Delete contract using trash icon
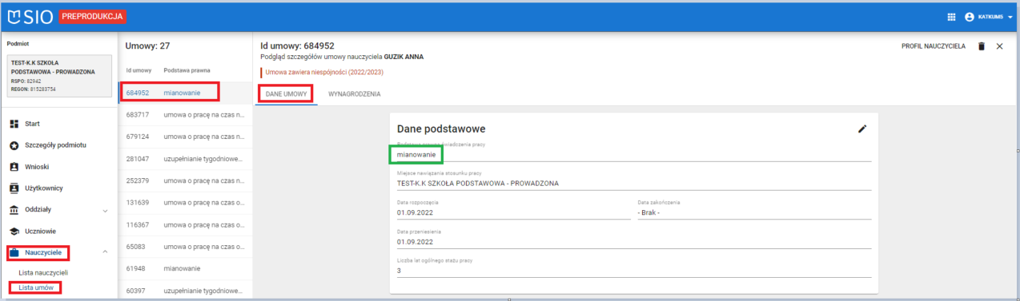The image size is (1020, 301). [x=982, y=46]
